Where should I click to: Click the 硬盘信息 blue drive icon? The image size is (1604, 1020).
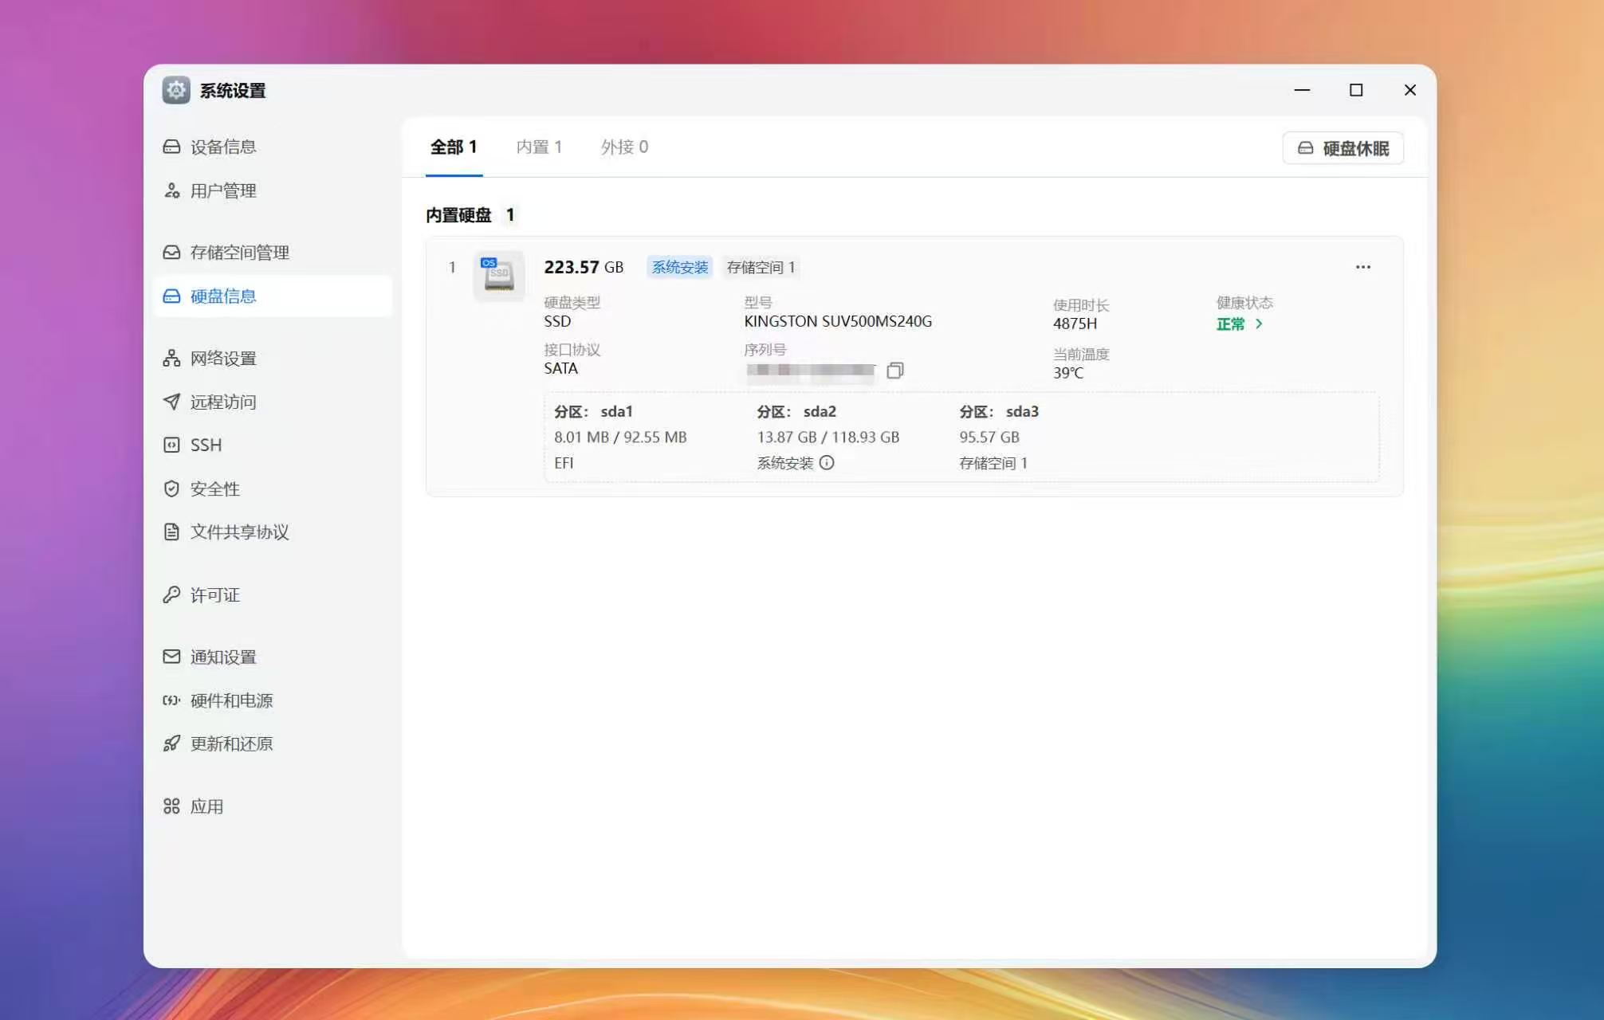[x=171, y=296]
